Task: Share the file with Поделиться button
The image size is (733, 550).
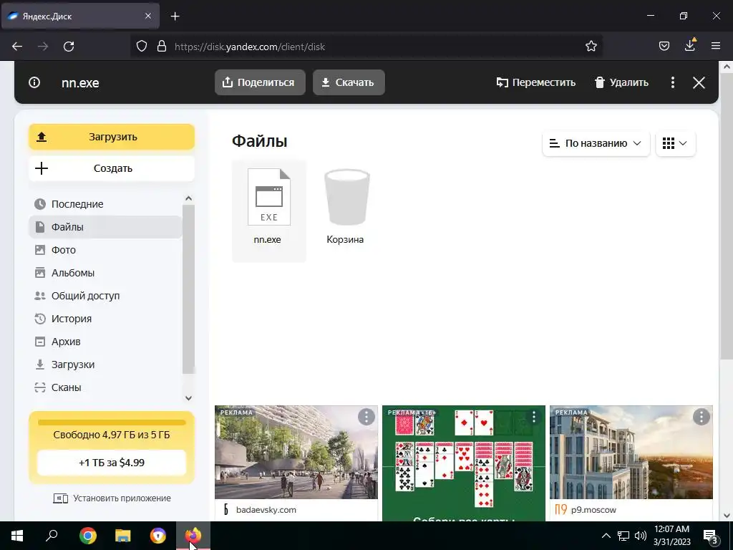Action: pos(260,82)
